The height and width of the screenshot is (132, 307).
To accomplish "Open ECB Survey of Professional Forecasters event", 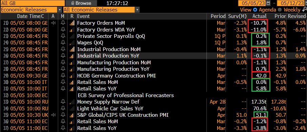I will tap(126, 95).
